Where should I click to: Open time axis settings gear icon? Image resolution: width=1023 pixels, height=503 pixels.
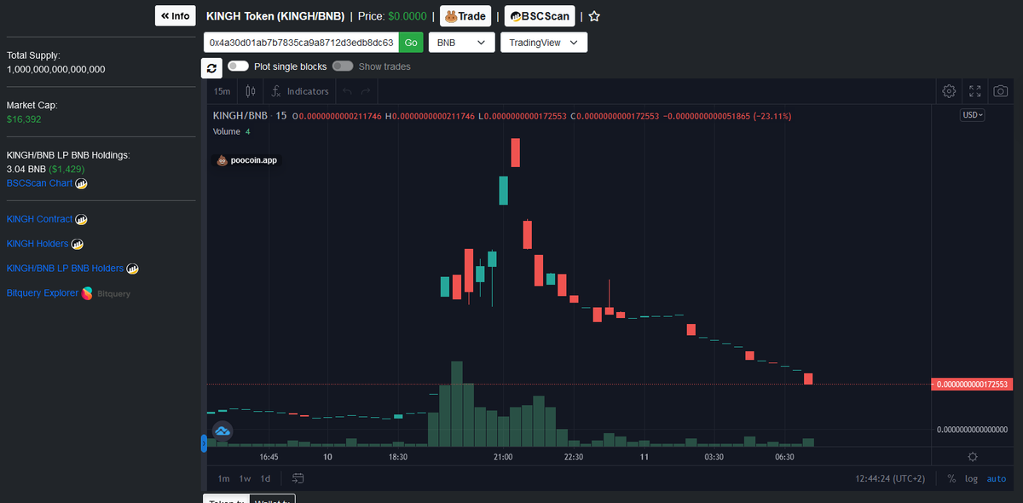point(973,457)
